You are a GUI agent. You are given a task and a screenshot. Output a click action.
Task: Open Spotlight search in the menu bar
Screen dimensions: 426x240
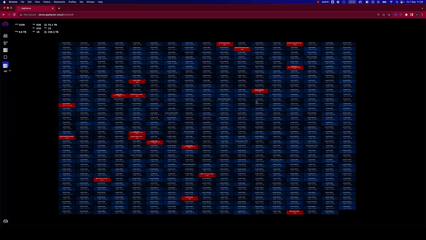pos(397,2)
